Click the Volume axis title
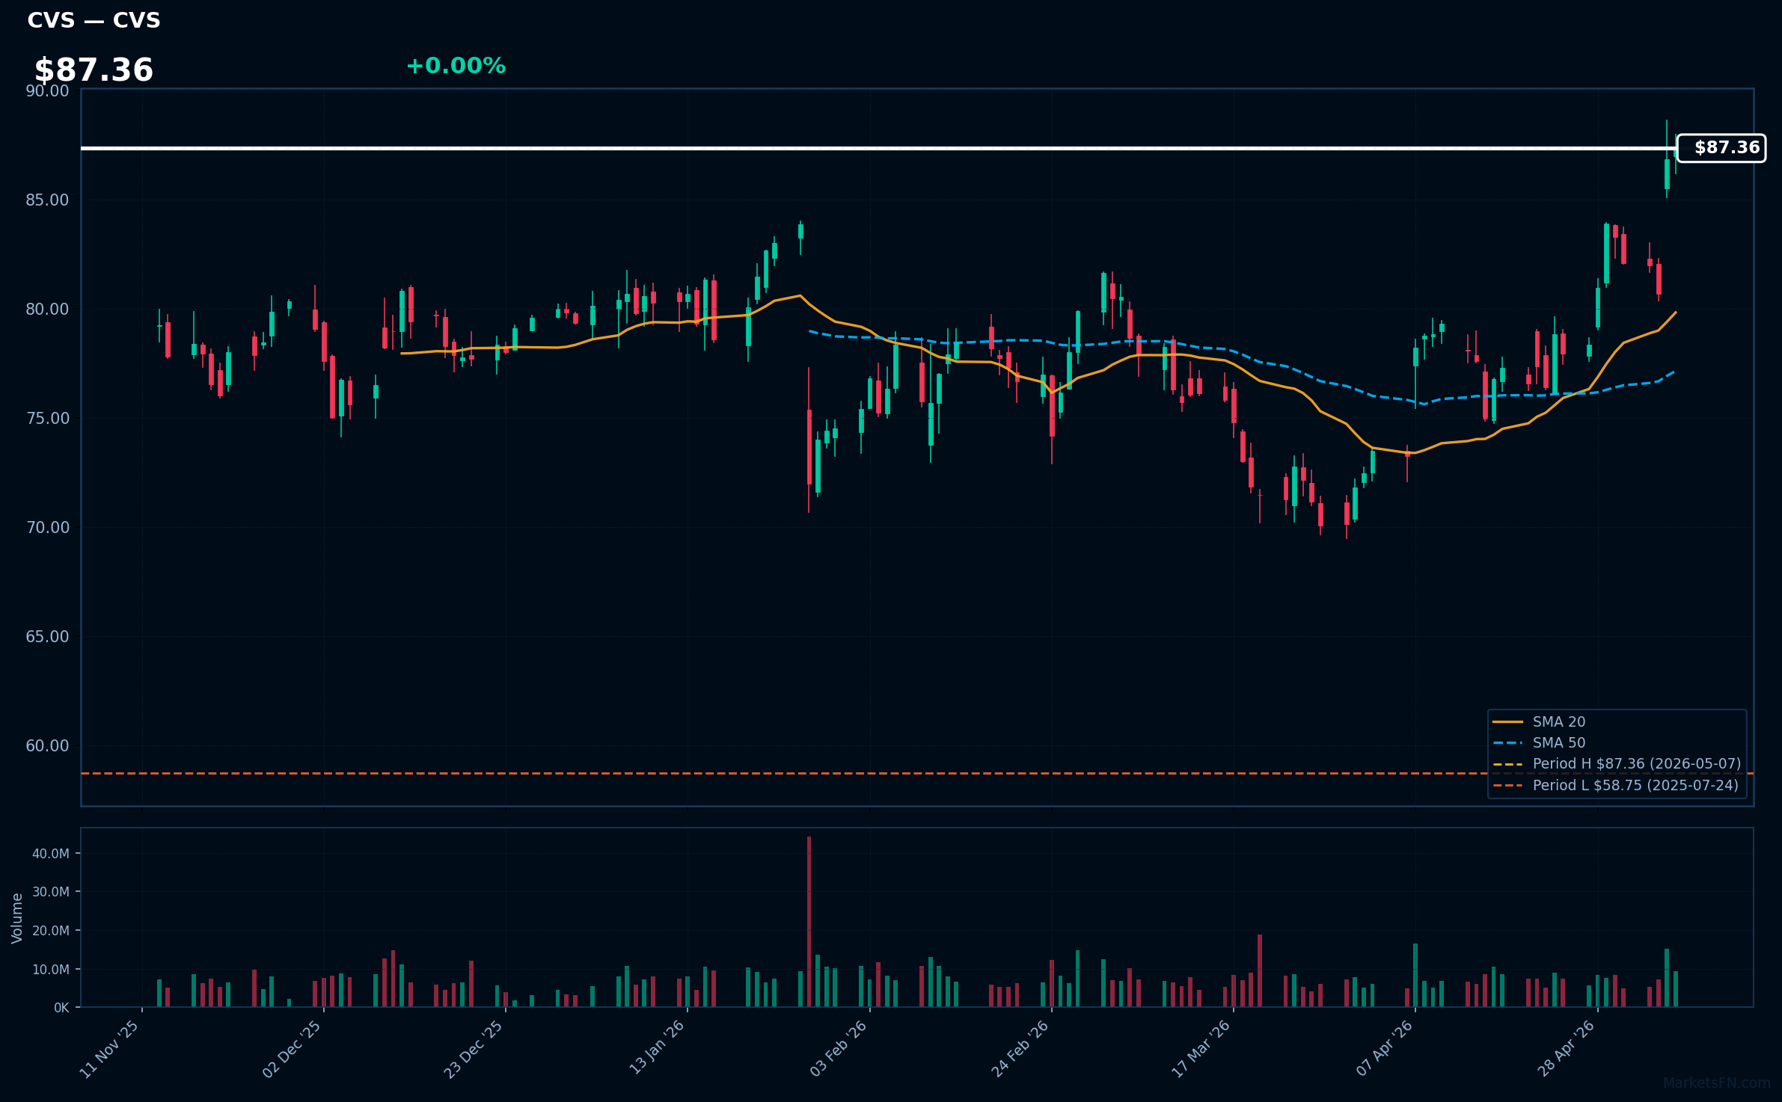Screen dimensions: 1782x1102 coord(17,918)
